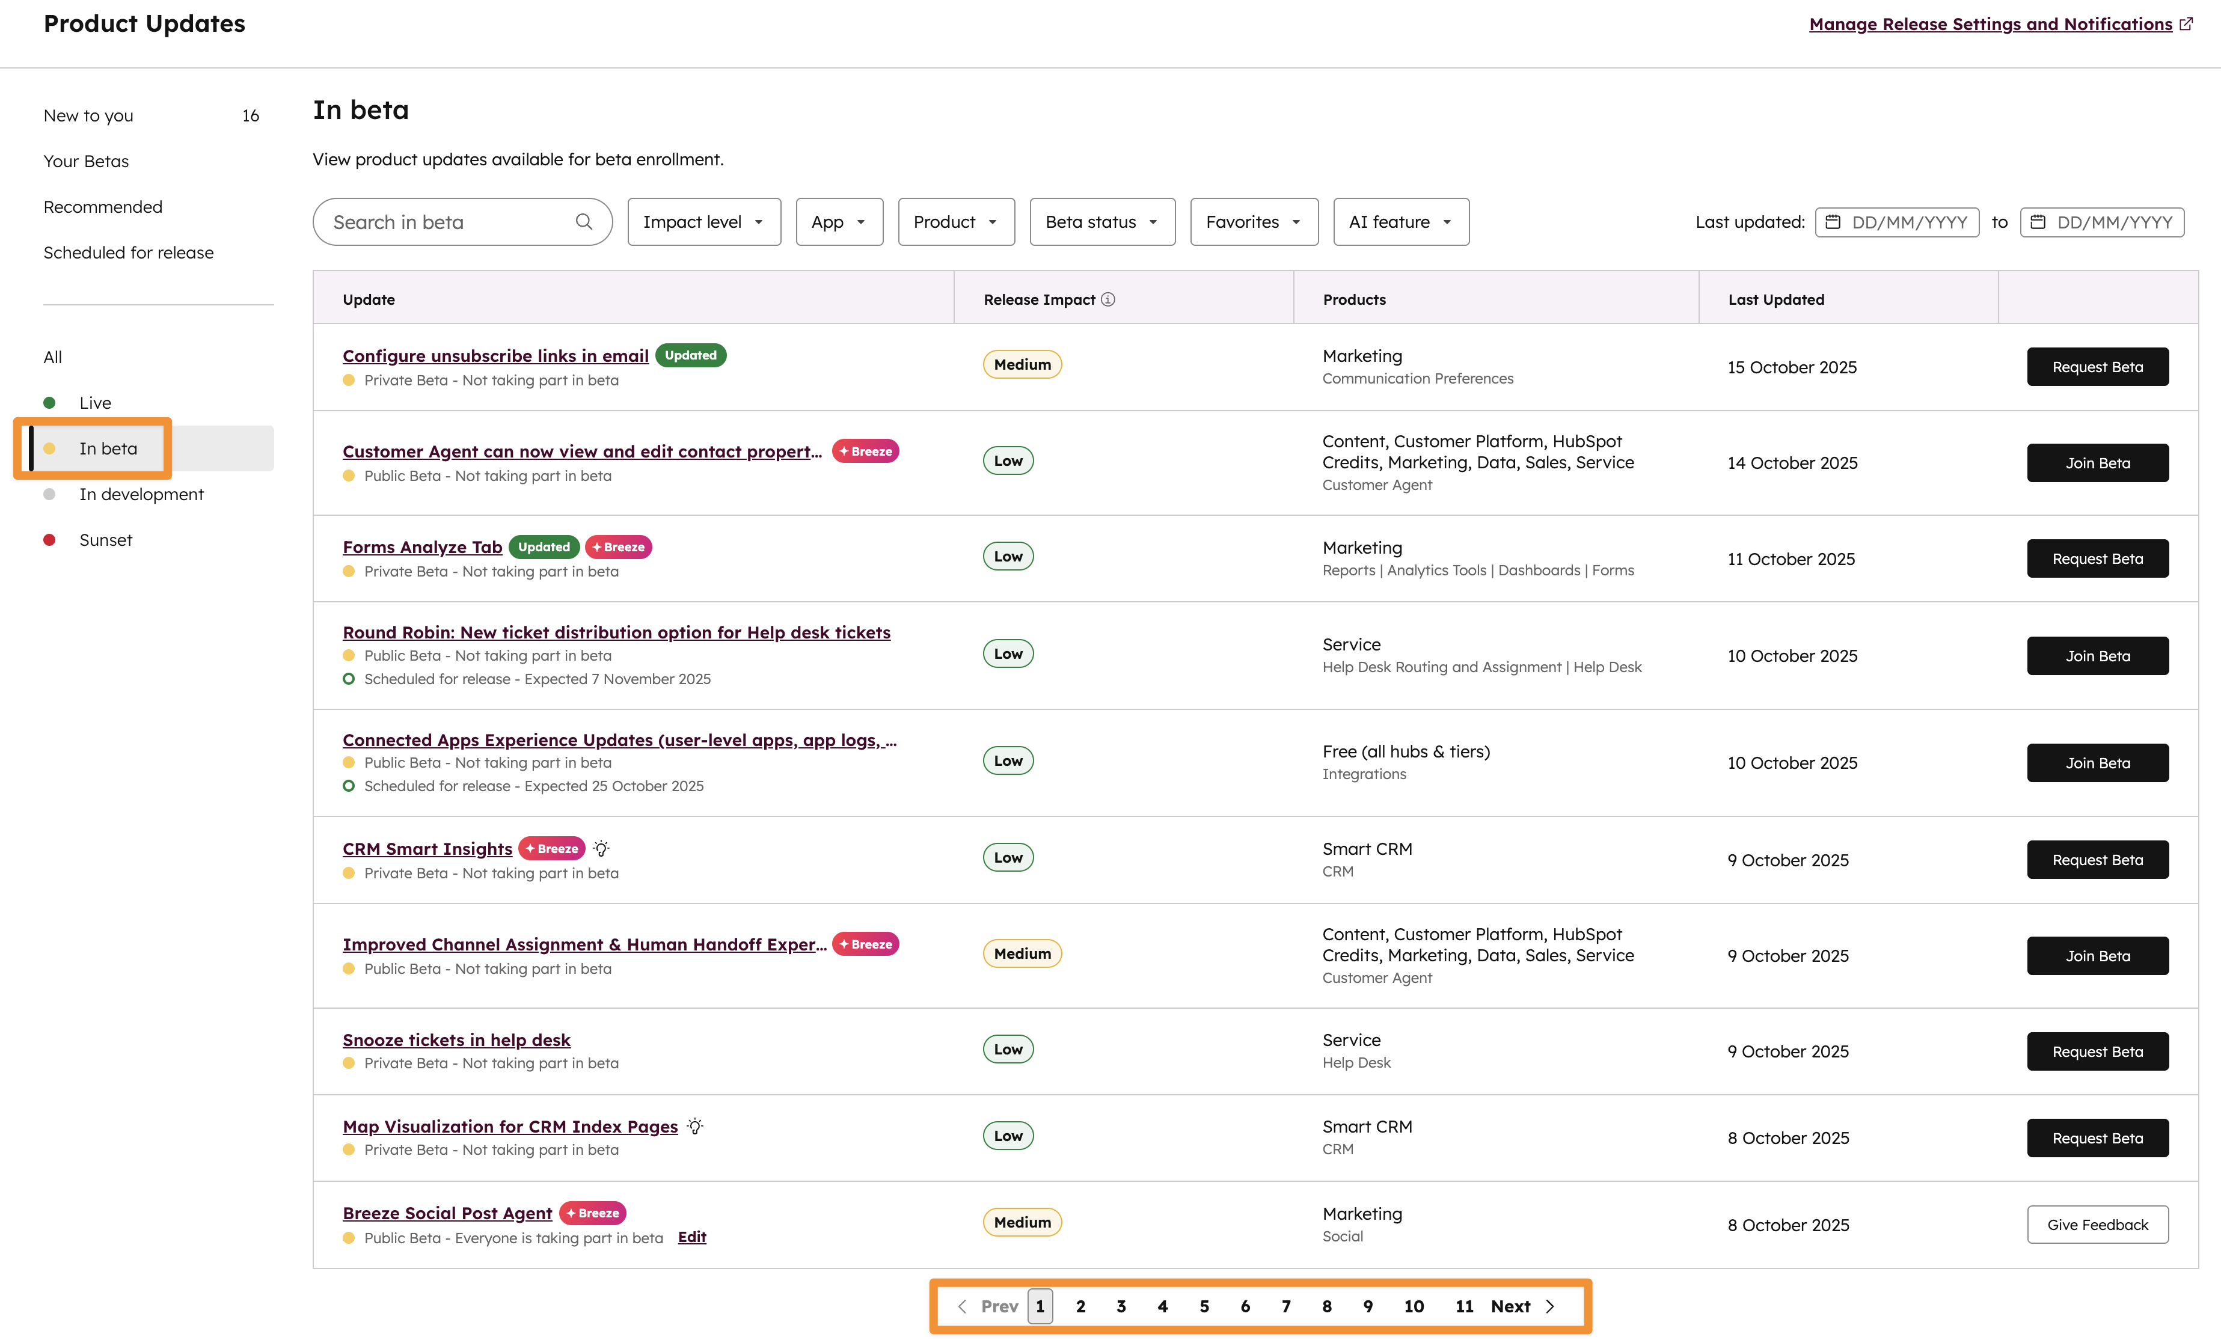2221x1343 pixels.
Task: Jump to page 5 of results
Action: click(x=1203, y=1305)
